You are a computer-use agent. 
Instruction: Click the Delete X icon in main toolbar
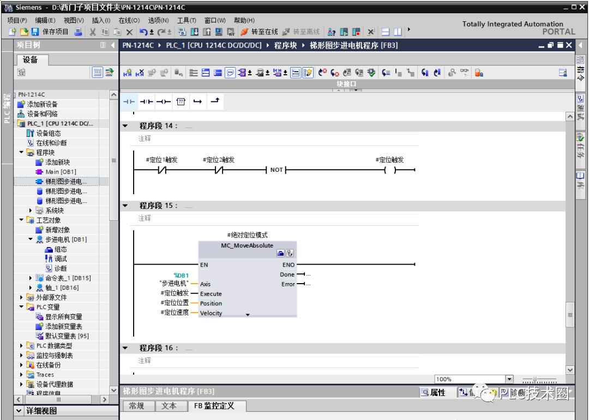(129, 32)
